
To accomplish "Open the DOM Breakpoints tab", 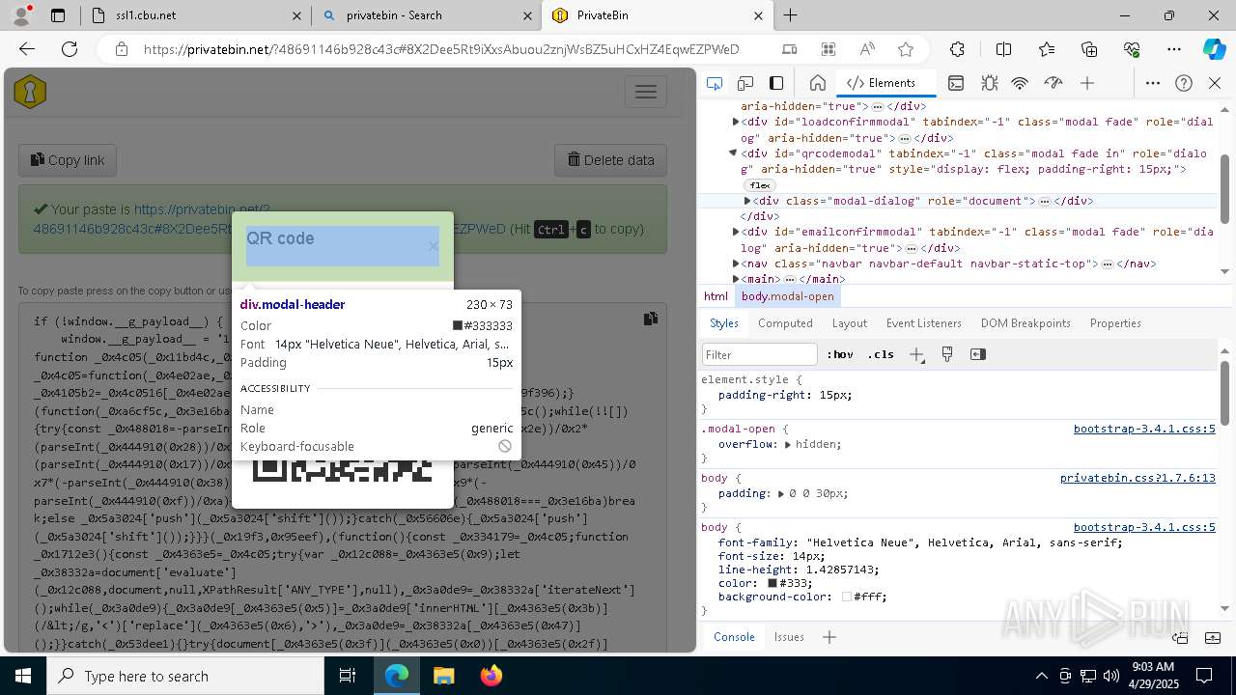I will pyautogui.click(x=1025, y=323).
